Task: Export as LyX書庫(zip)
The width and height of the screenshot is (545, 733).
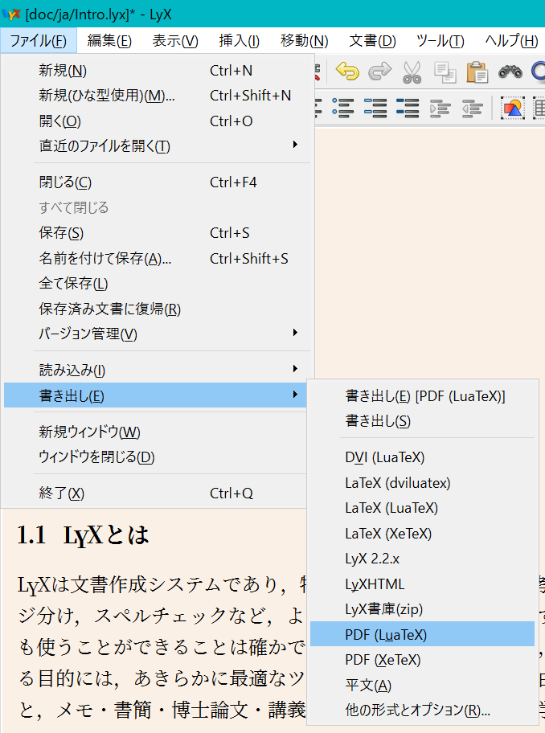Action: [x=423, y=609]
